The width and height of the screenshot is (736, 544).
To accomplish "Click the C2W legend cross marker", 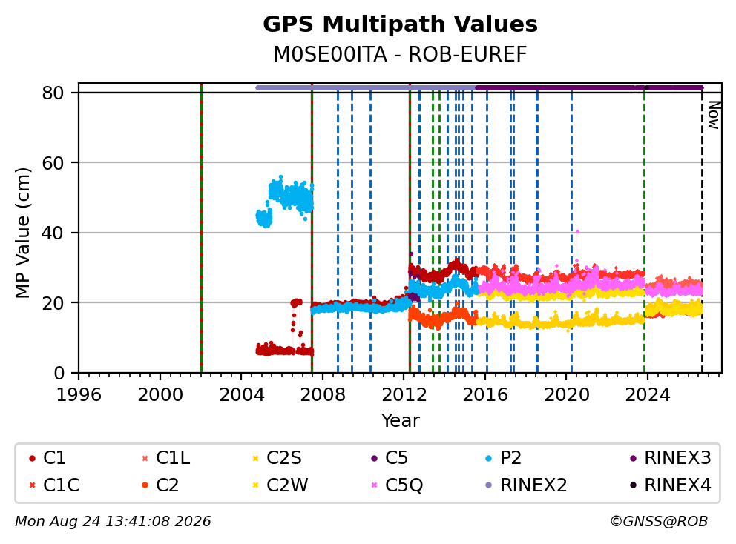I will [x=255, y=485].
